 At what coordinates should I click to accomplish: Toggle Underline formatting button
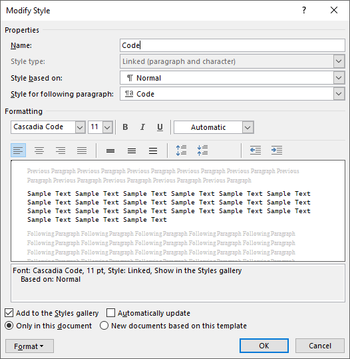point(160,127)
